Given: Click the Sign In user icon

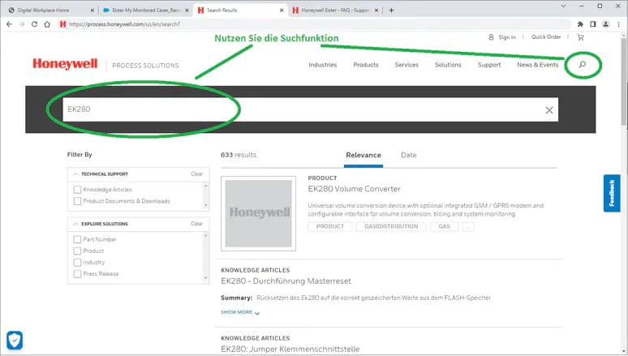Looking at the screenshot, I should pos(491,37).
